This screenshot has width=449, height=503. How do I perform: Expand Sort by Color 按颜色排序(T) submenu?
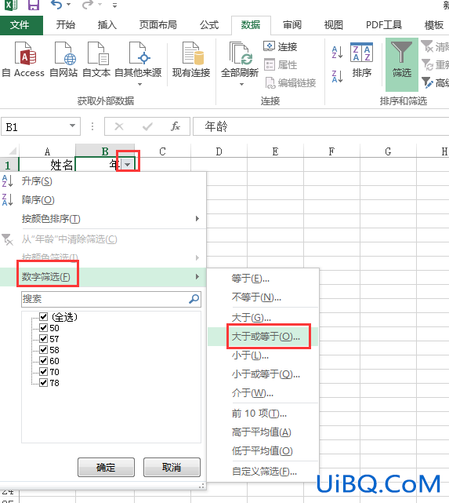tap(103, 219)
